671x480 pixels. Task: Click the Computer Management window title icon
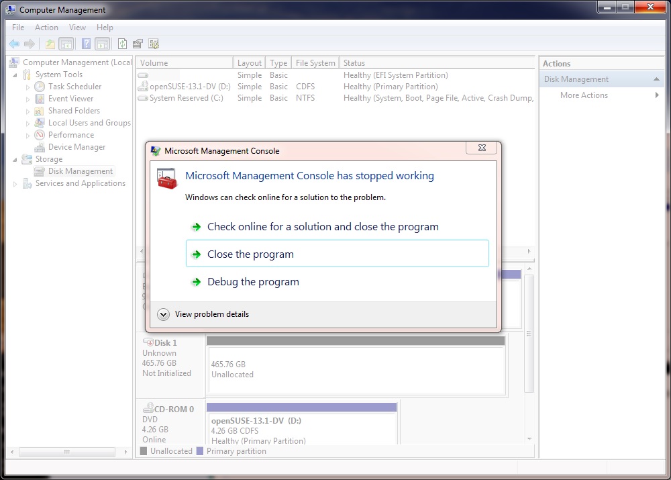point(11,9)
